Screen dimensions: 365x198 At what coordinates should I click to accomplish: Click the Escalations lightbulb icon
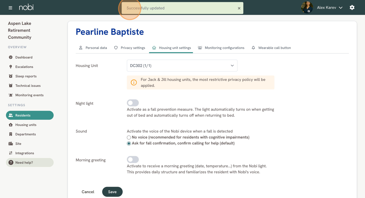(10, 67)
